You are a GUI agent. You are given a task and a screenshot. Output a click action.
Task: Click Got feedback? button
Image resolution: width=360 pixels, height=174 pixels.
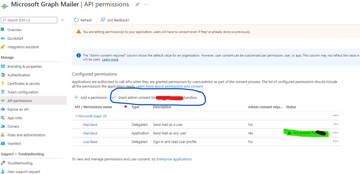pyautogui.click(x=115, y=20)
